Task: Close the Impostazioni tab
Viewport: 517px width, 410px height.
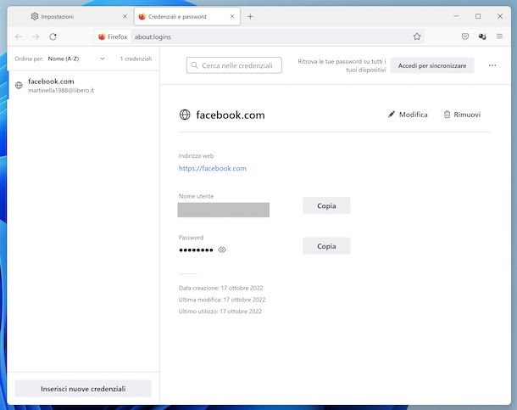Action: coord(125,16)
